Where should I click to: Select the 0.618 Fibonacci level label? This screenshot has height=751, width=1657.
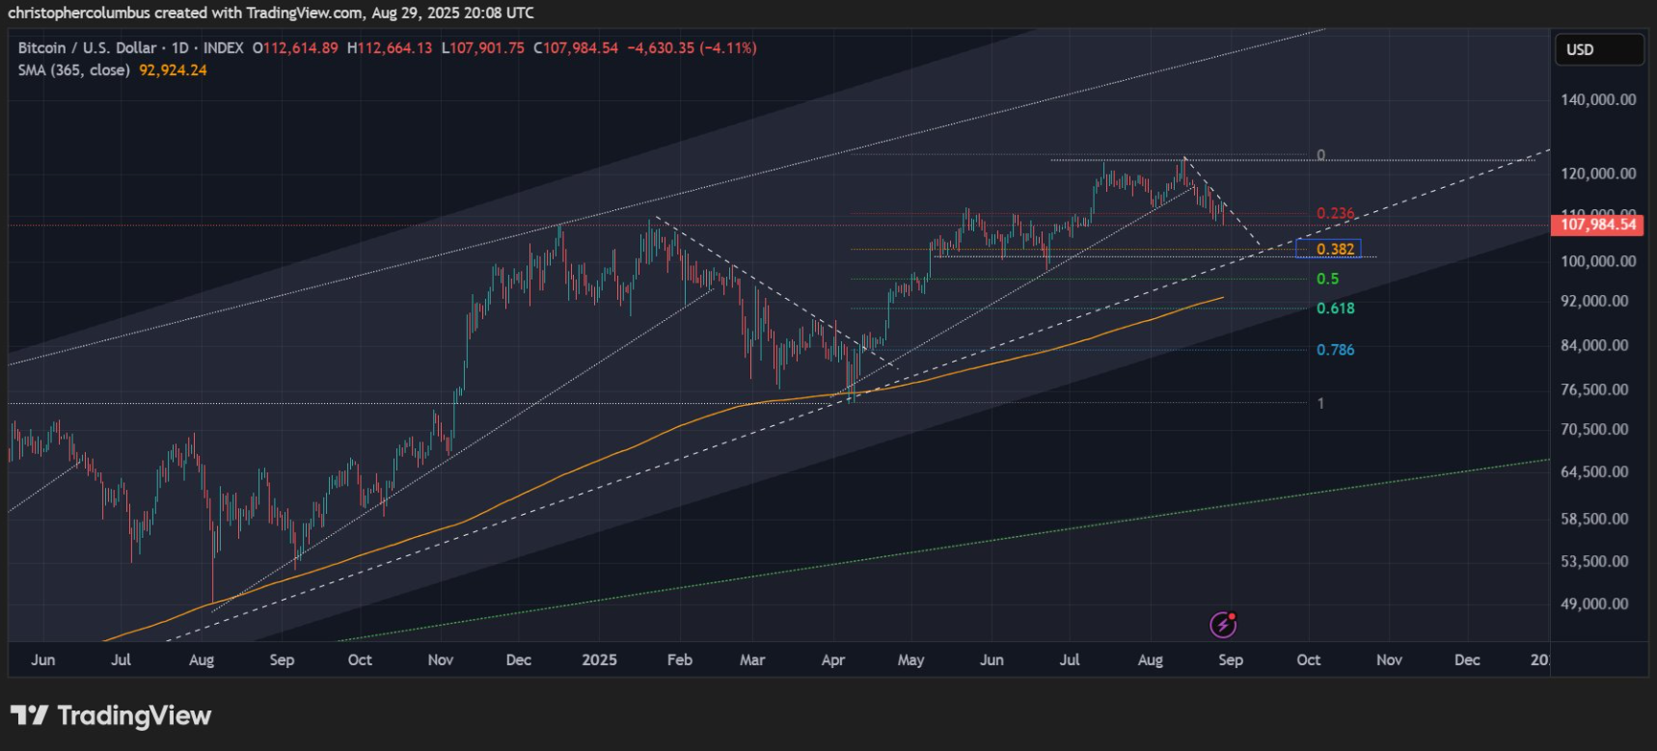(x=1335, y=308)
